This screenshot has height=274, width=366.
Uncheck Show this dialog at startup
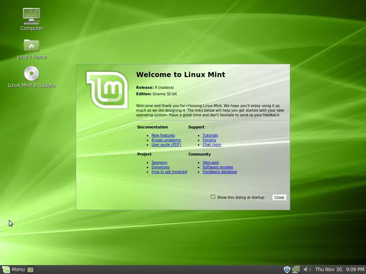[x=213, y=197]
